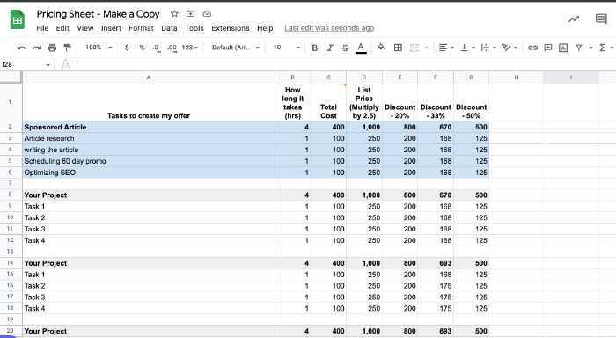Click the Merge cells icon
Image resolution: width=616 pixels, height=338 pixels.
pos(414,48)
